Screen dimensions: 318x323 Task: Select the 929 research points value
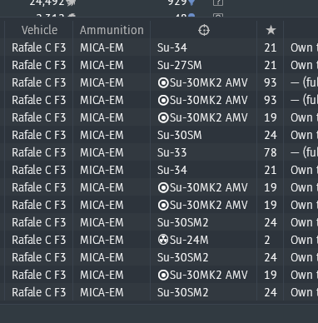[x=177, y=2]
